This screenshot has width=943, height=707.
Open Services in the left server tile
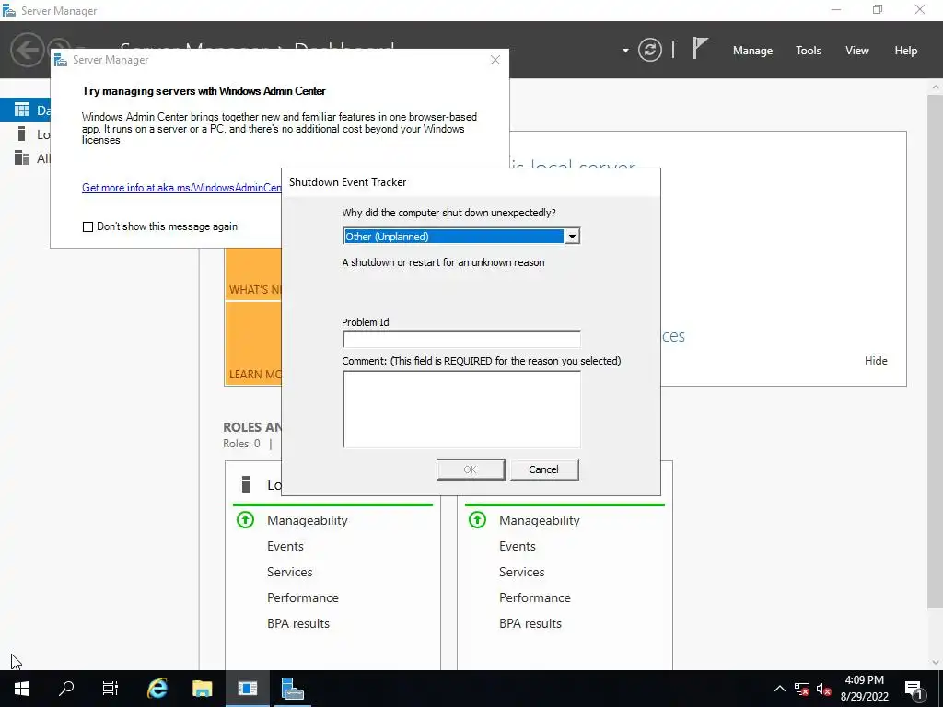(x=290, y=573)
